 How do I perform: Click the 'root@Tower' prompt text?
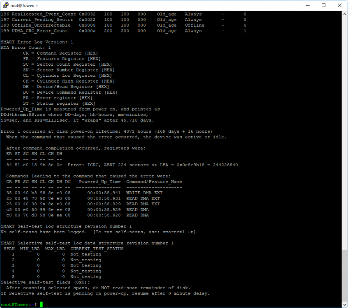[15, 304]
